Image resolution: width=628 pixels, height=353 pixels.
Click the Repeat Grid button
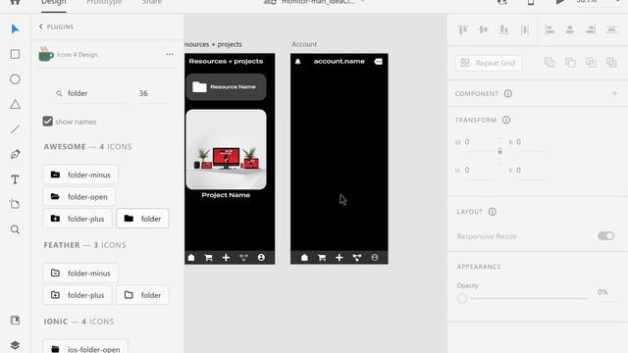pyautogui.click(x=489, y=63)
